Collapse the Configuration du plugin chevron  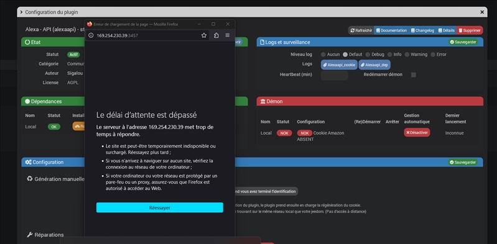[21, 12]
